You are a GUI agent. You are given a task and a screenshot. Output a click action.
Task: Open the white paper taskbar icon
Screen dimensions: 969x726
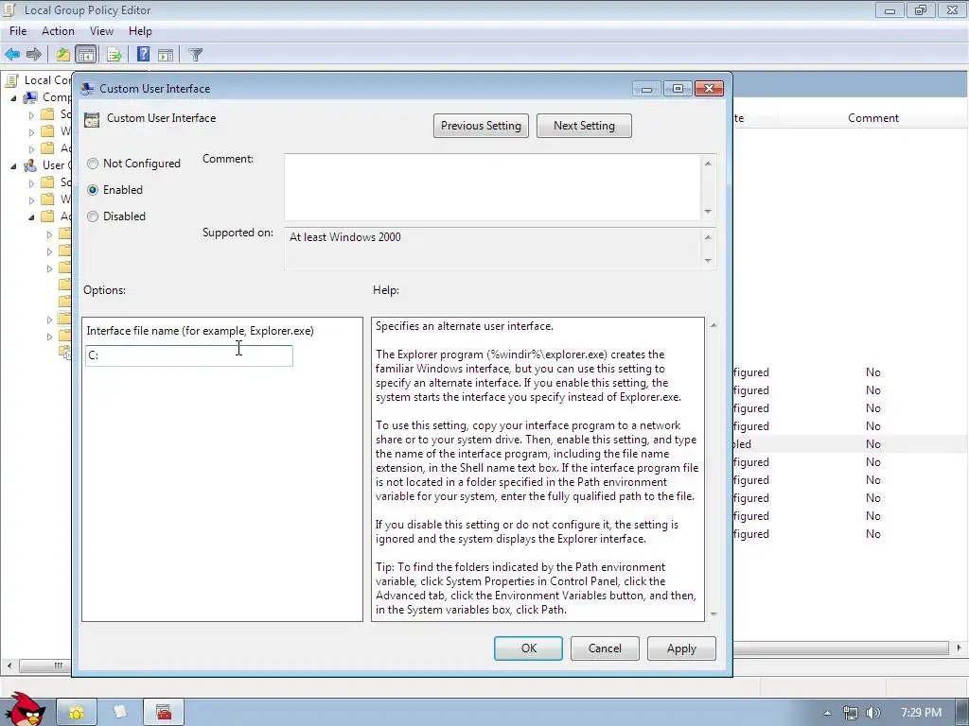pyautogui.click(x=120, y=713)
